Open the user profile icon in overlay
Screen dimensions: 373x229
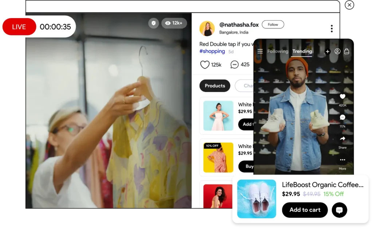point(337,51)
